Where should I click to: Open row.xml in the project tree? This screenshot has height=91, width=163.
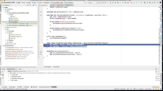(13, 38)
